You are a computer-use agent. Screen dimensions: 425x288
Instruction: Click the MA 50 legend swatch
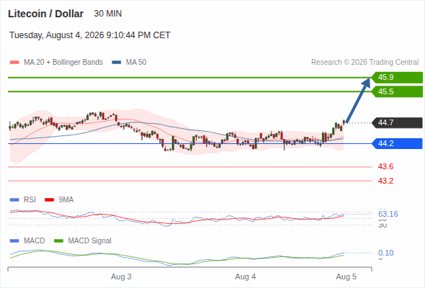tap(117, 63)
